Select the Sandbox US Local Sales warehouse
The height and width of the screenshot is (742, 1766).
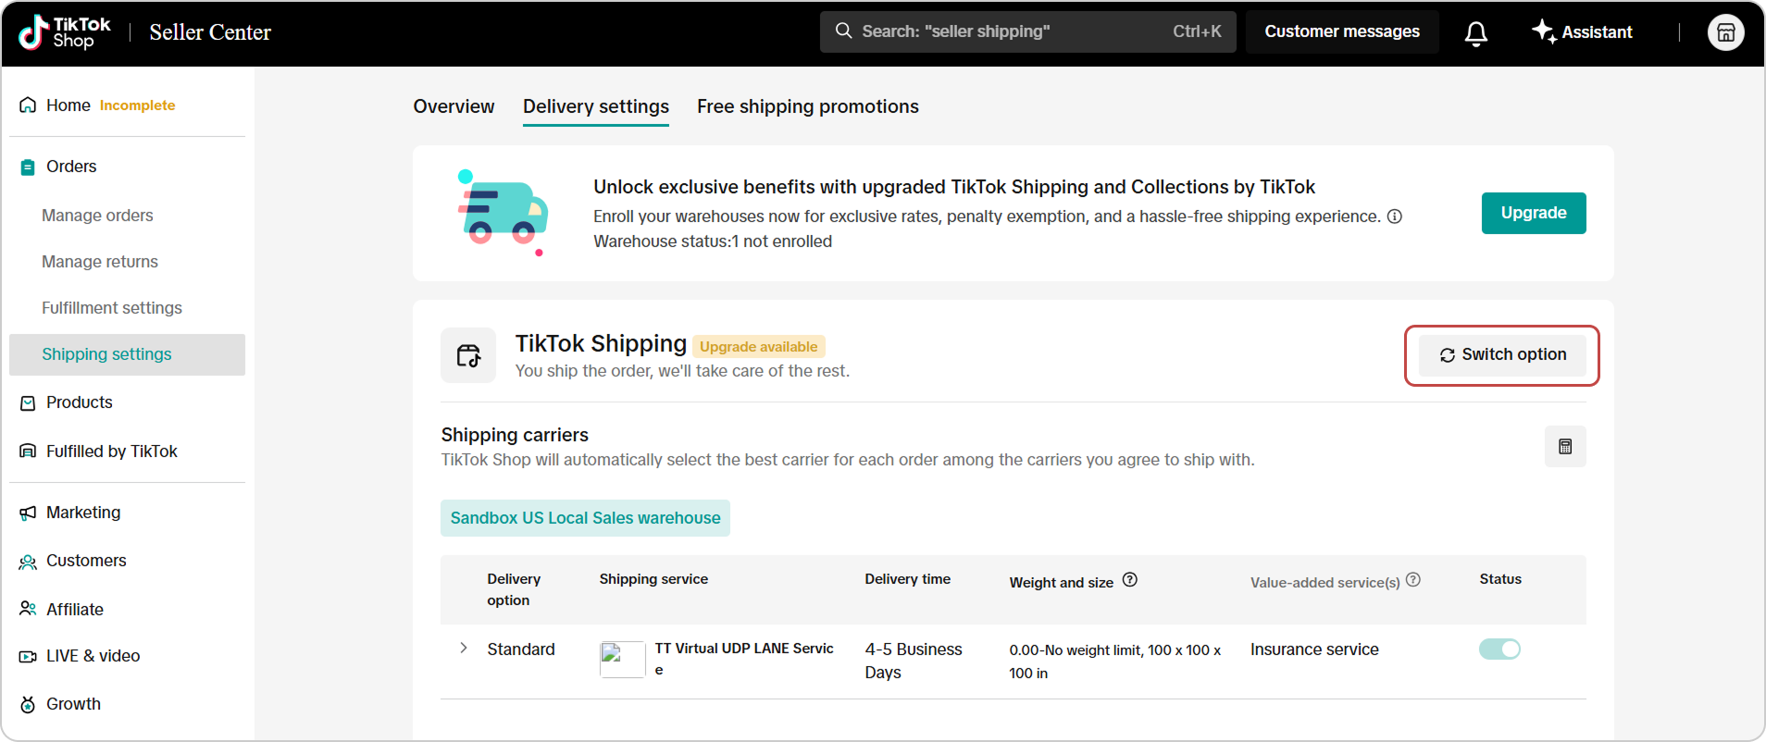click(x=585, y=518)
